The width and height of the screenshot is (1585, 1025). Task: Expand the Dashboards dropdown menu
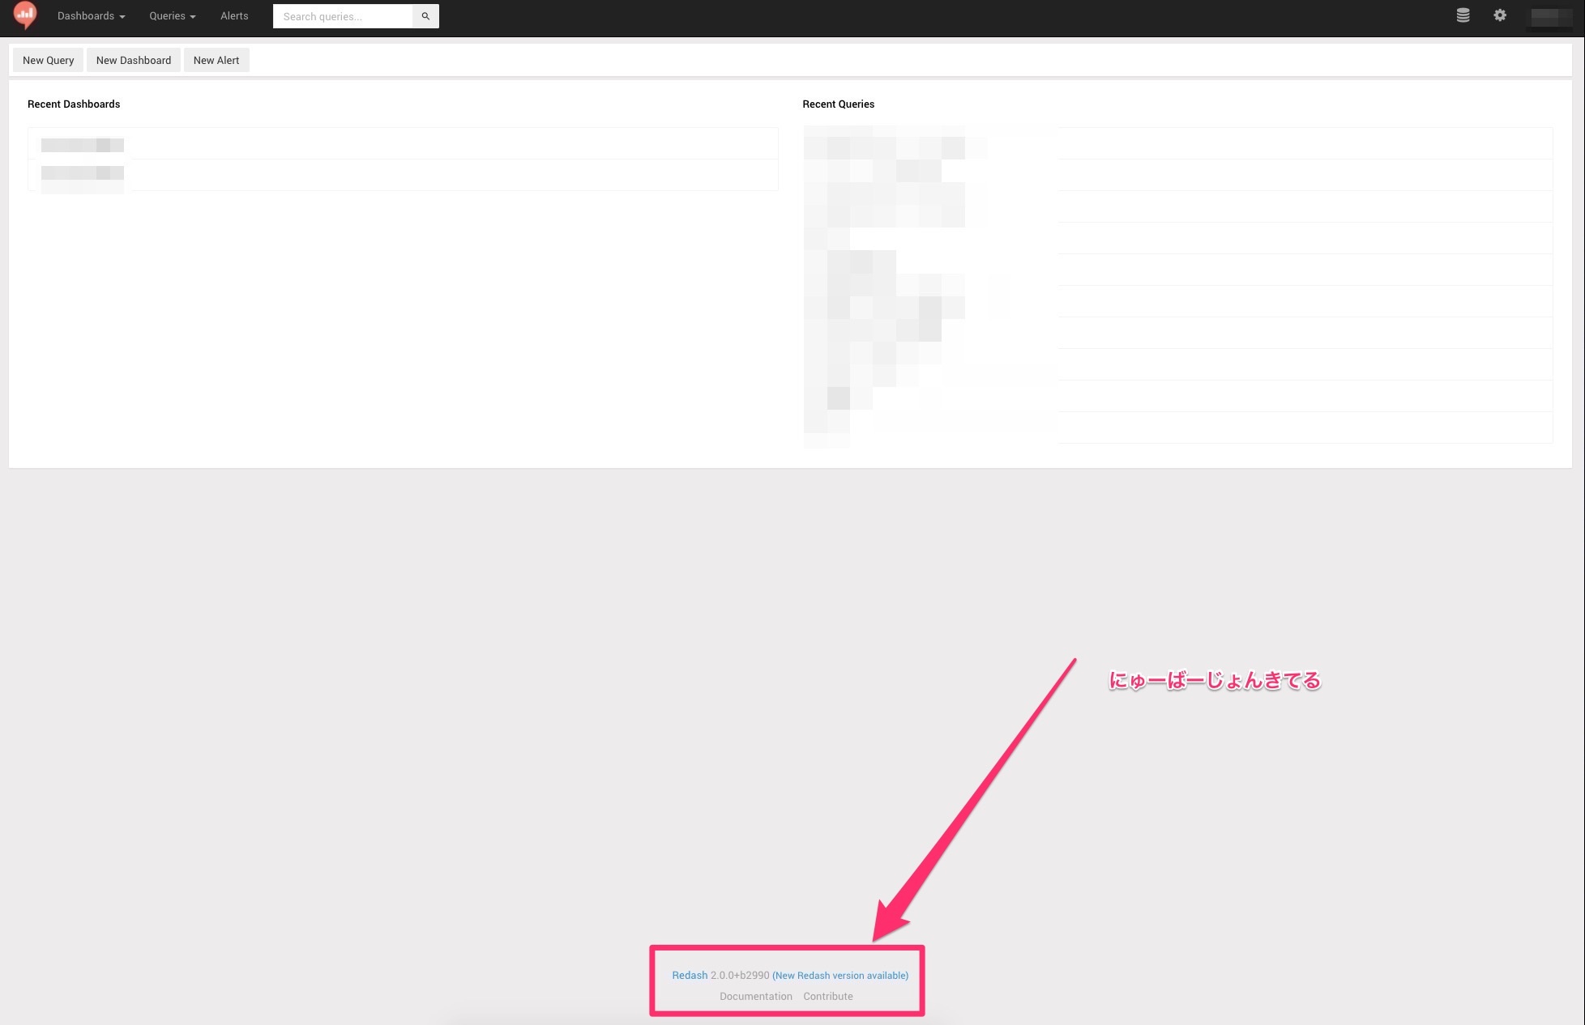click(91, 16)
